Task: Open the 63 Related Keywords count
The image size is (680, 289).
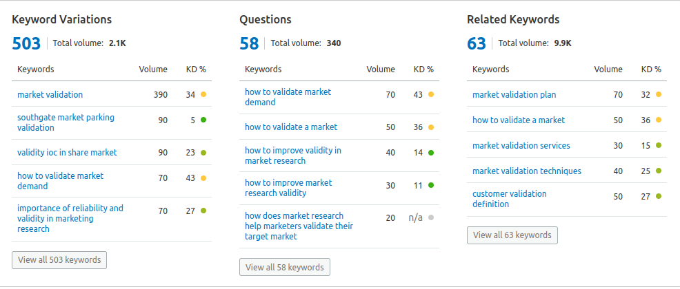Action: point(477,44)
